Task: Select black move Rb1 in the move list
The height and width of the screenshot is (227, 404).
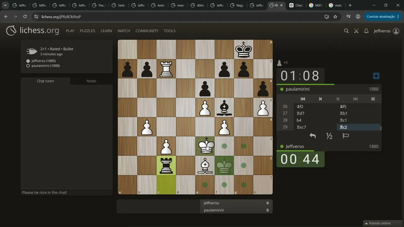Action: click(x=359, y=113)
